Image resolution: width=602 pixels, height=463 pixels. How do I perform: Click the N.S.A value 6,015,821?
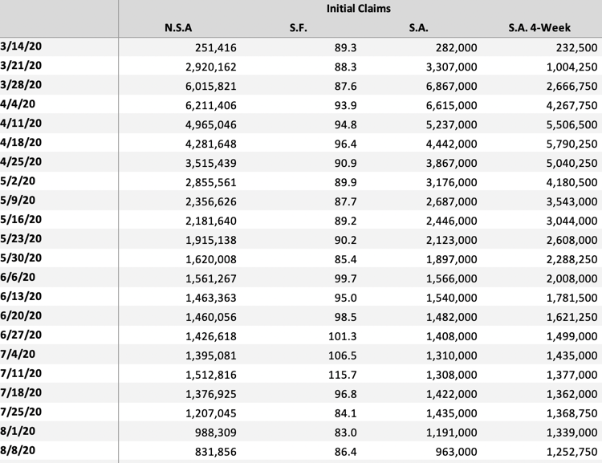point(210,86)
